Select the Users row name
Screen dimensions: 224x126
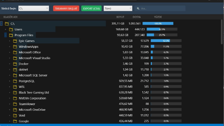click(x=18, y=29)
